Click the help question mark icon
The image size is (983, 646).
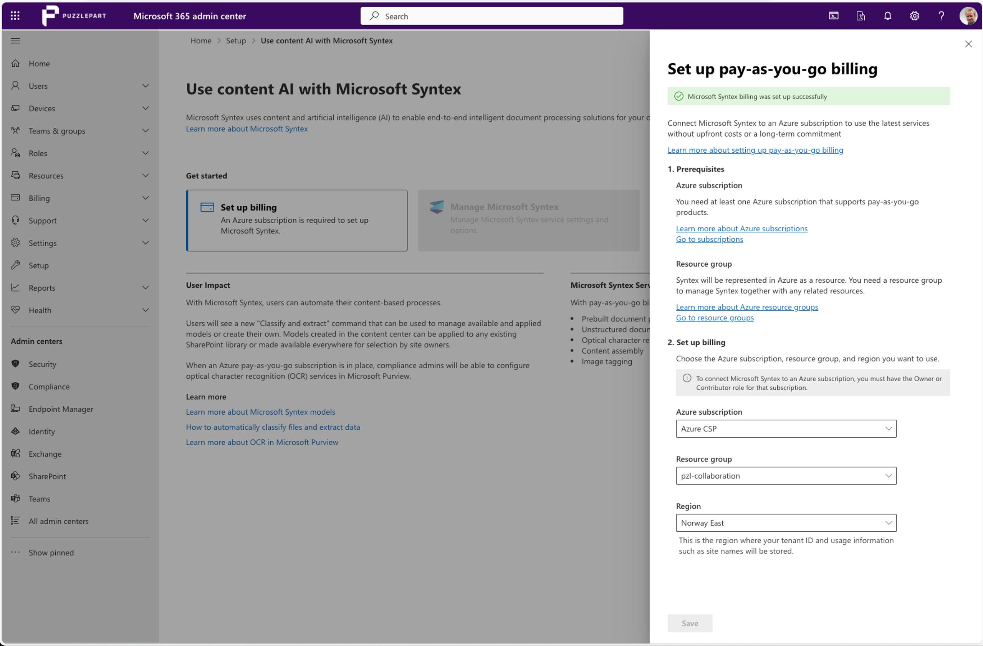pyautogui.click(x=941, y=16)
